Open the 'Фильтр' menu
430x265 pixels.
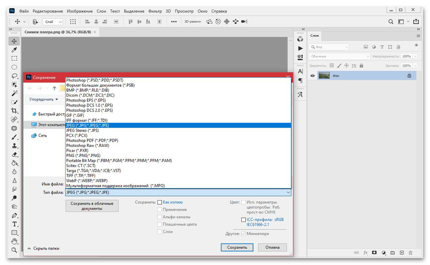click(155, 11)
